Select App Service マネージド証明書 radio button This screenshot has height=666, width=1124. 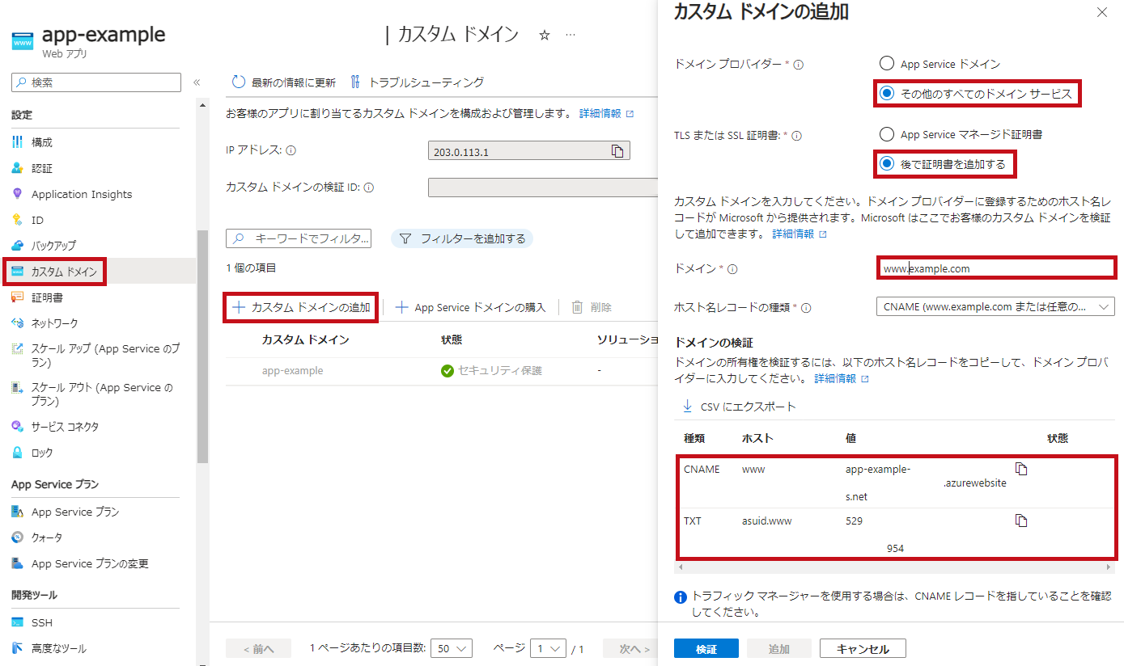pyautogui.click(x=886, y=134)
